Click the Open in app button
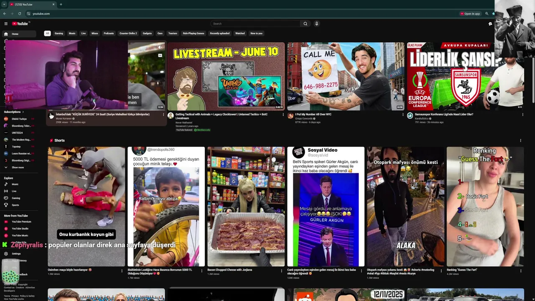The height and width of the screenshot is (301, 535). pos(470,13)
